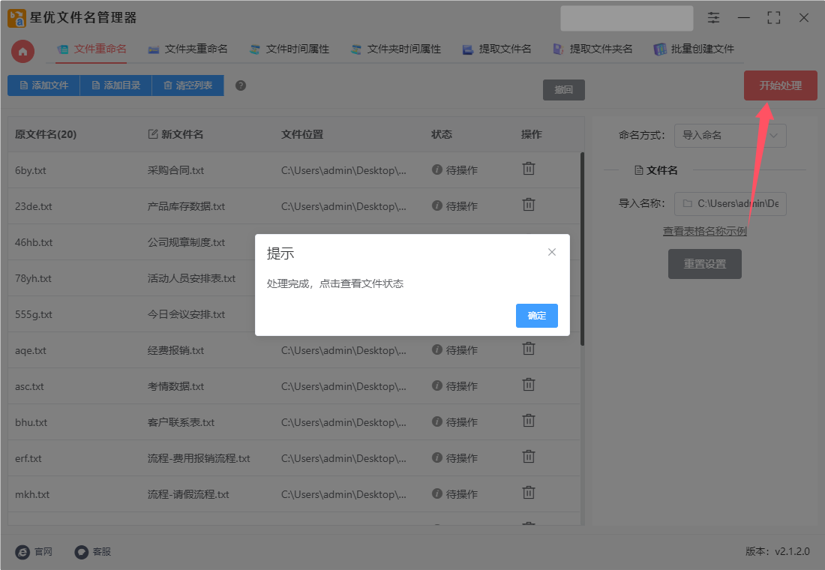Screen dimensions: 825x570
Task: Click the 清空列表 button
Action: click(187, 85)
